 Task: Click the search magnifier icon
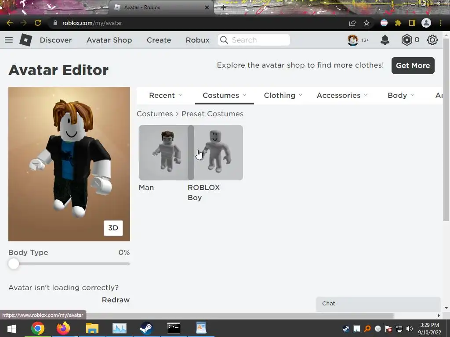[x=224, y=40]
